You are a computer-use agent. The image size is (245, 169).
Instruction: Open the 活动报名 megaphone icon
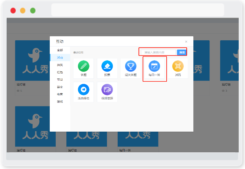click(84, 89)
